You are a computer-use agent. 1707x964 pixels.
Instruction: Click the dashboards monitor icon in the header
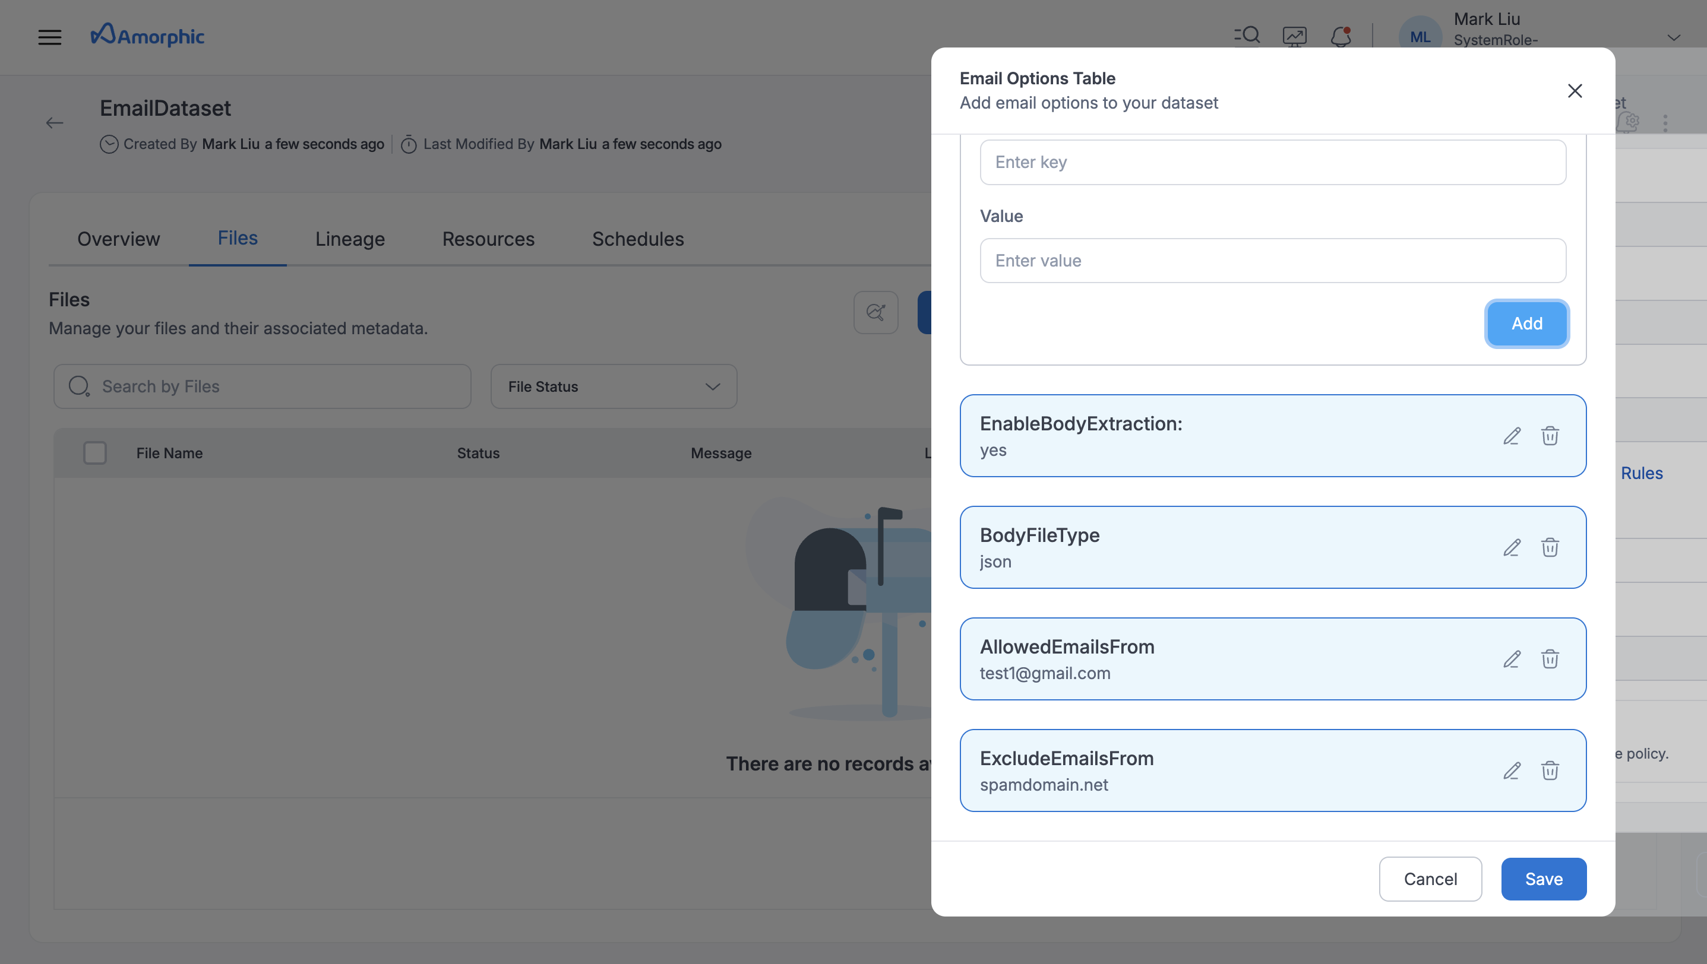1294,36
